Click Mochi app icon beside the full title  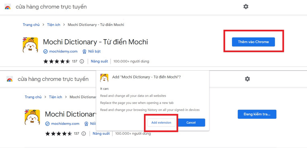[x=30, y=45]
